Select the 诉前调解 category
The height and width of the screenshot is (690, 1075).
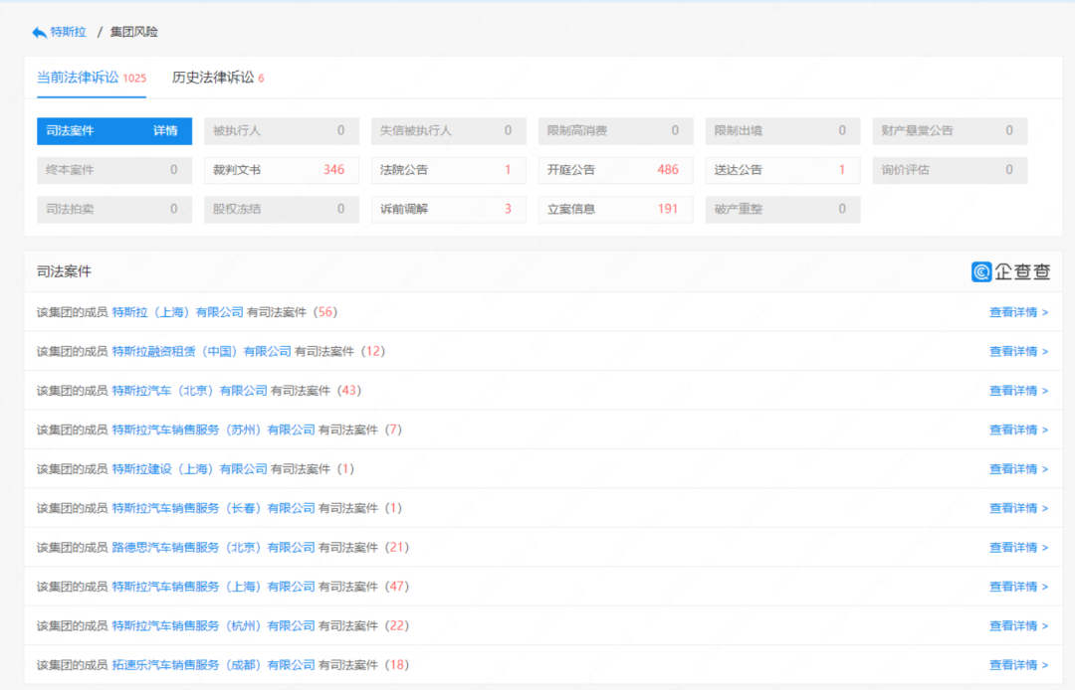pos(448,210)
